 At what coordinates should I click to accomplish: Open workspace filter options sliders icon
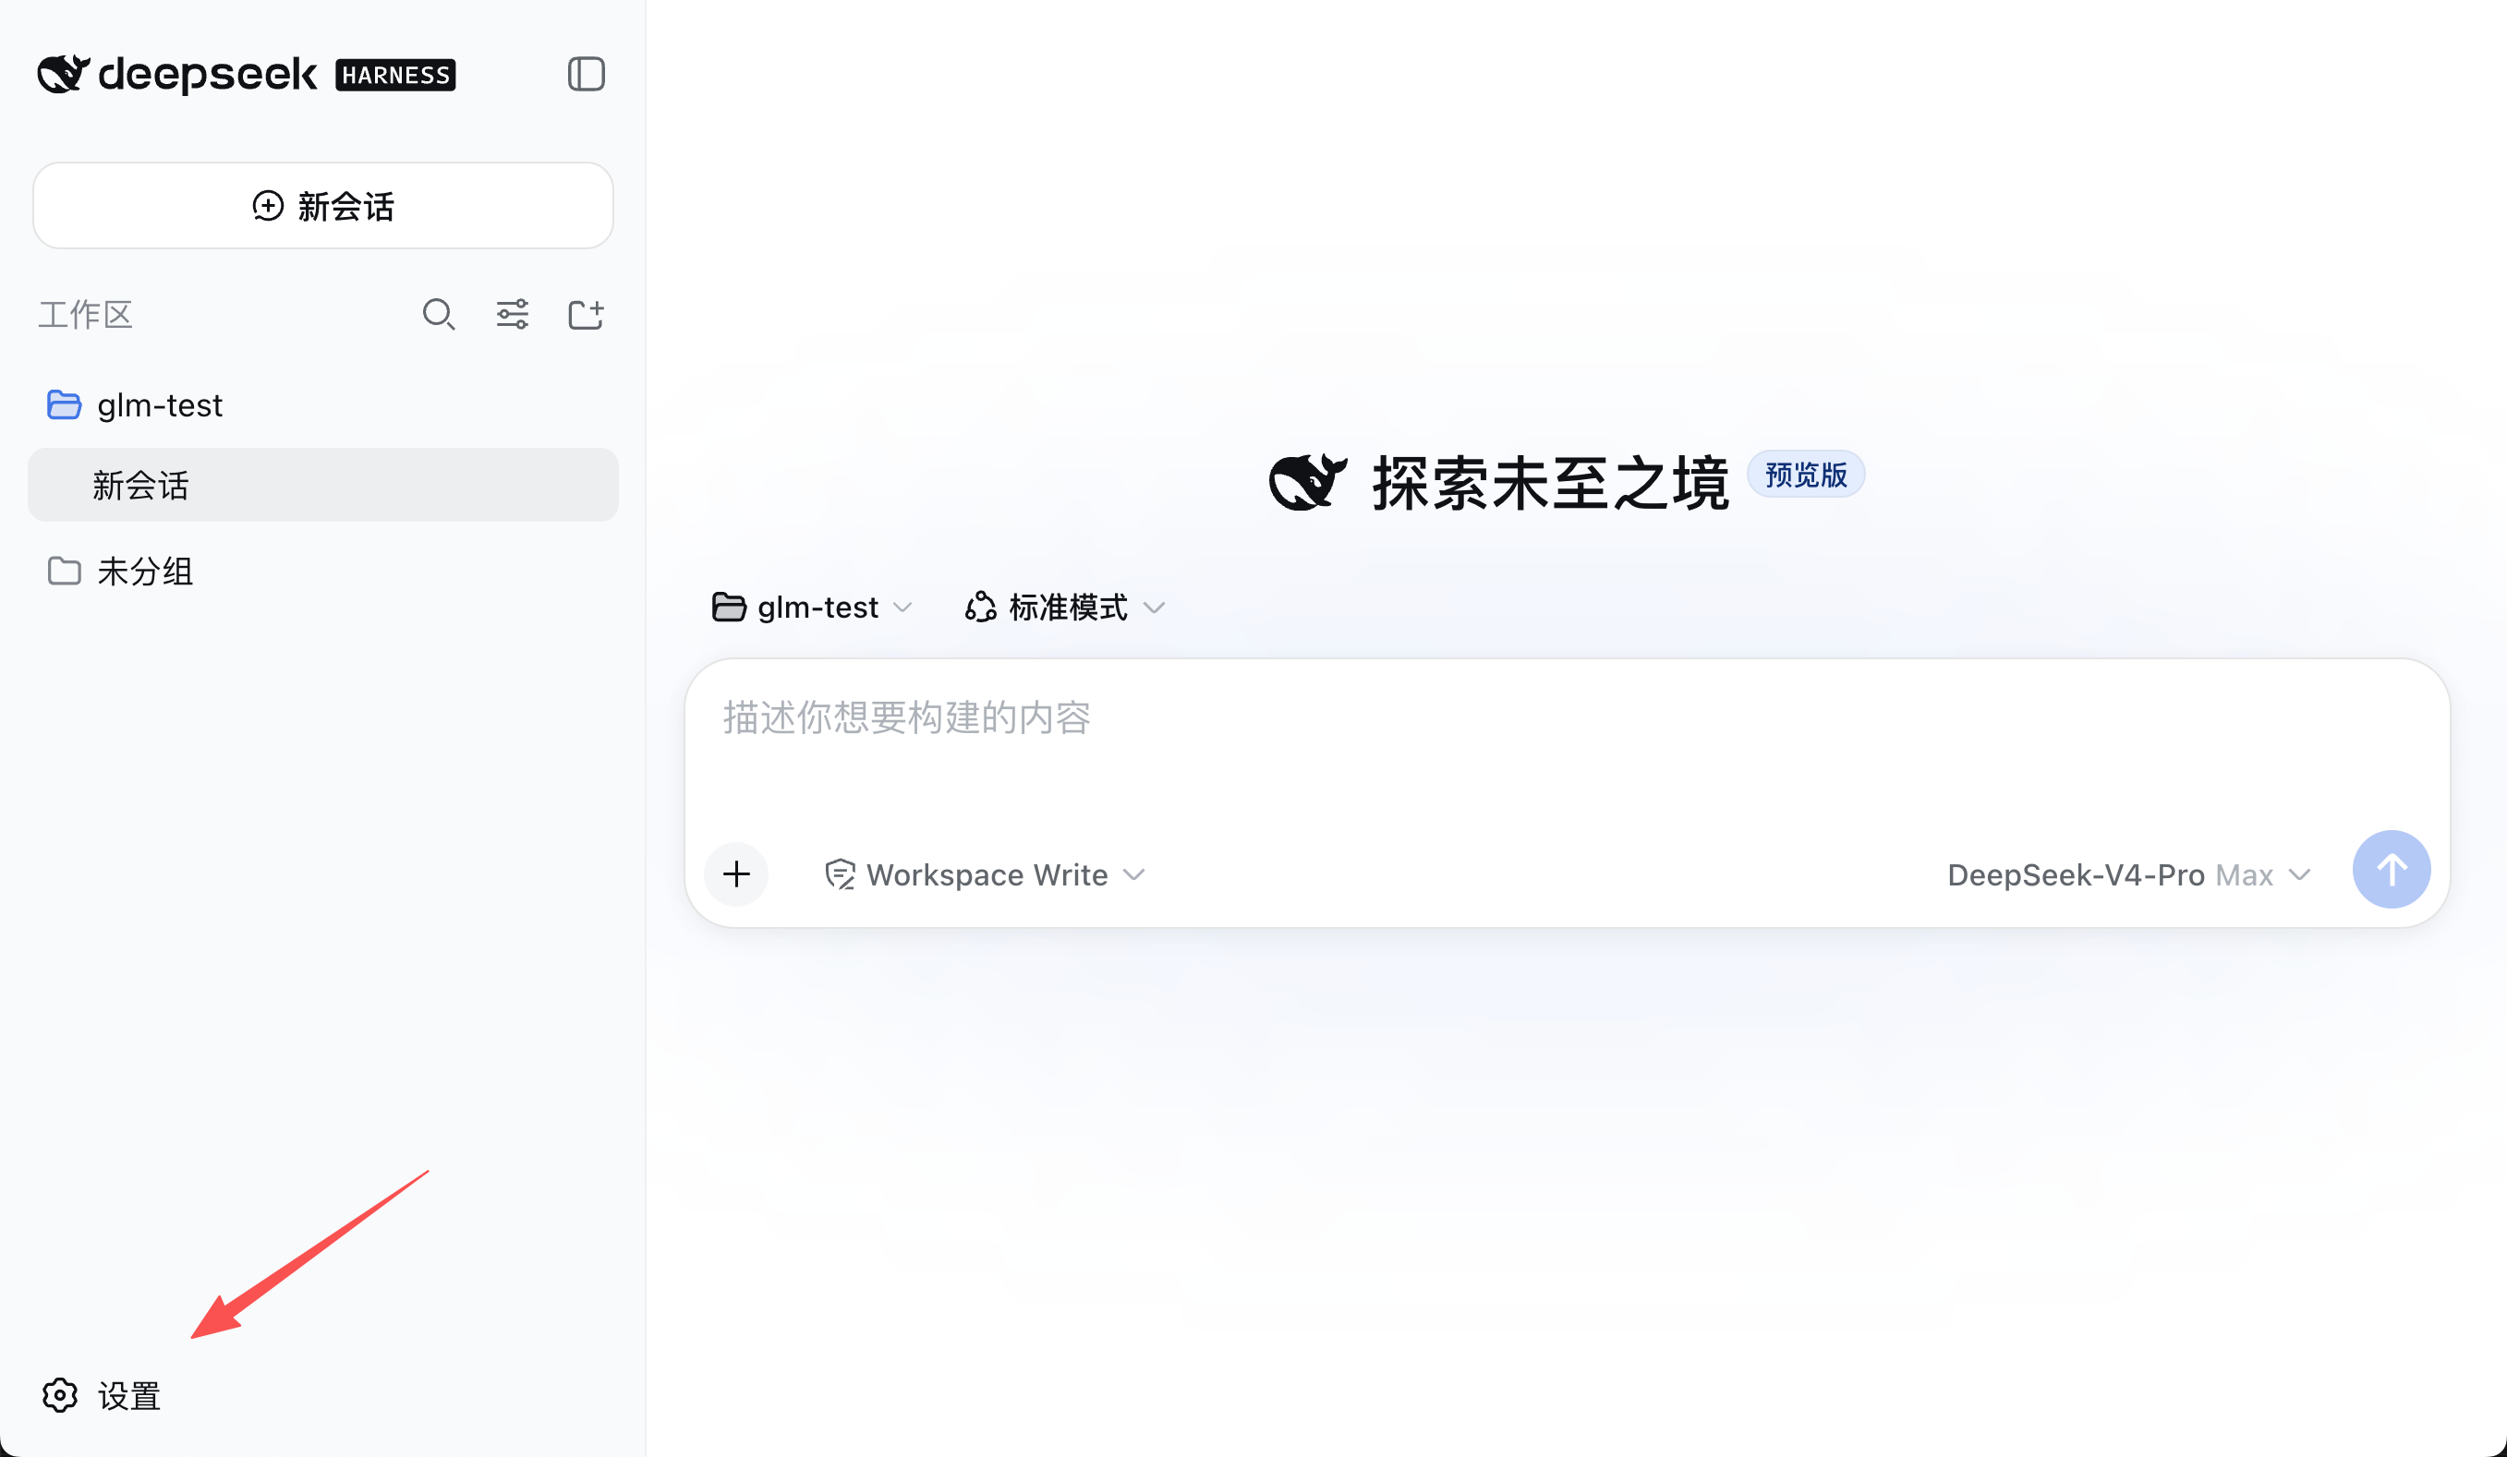coord(513,314)
